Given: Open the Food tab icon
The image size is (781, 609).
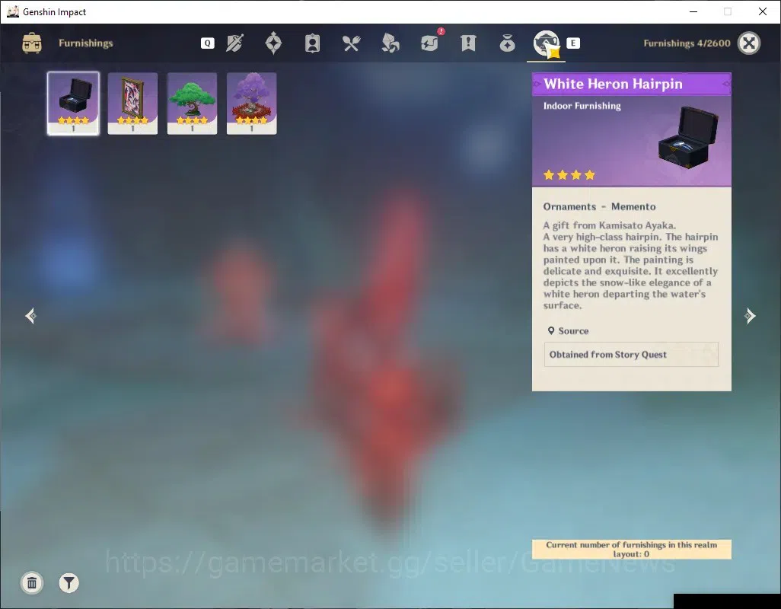Looking at the screenshot, I should click(351, 43).
